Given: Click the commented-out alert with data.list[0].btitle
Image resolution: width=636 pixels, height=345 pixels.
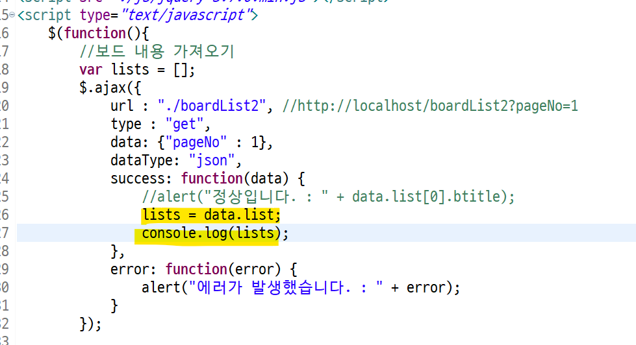Looking at the screenshot, I should 328,196.
